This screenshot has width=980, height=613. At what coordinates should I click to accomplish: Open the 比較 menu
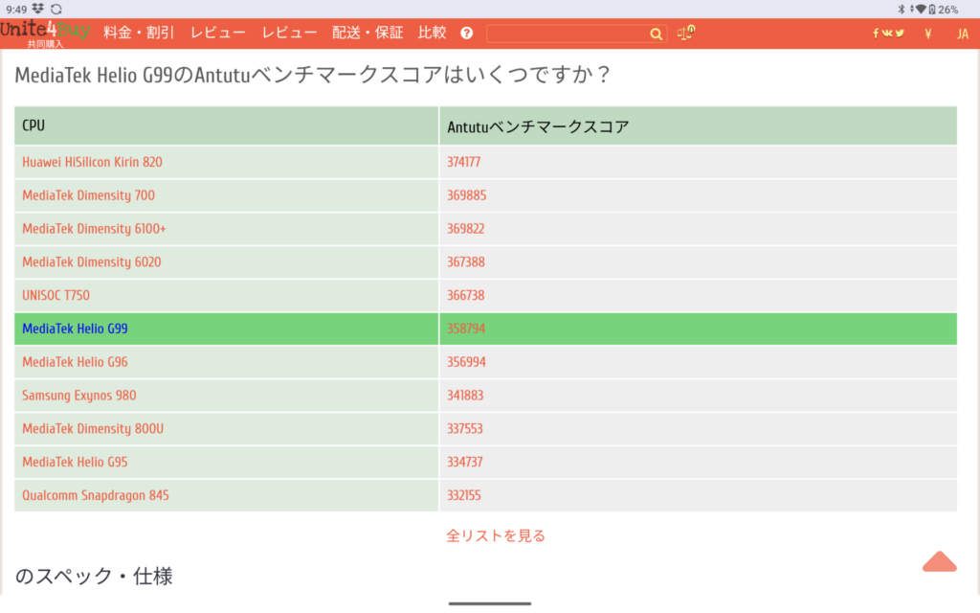(x=432, y=33)
